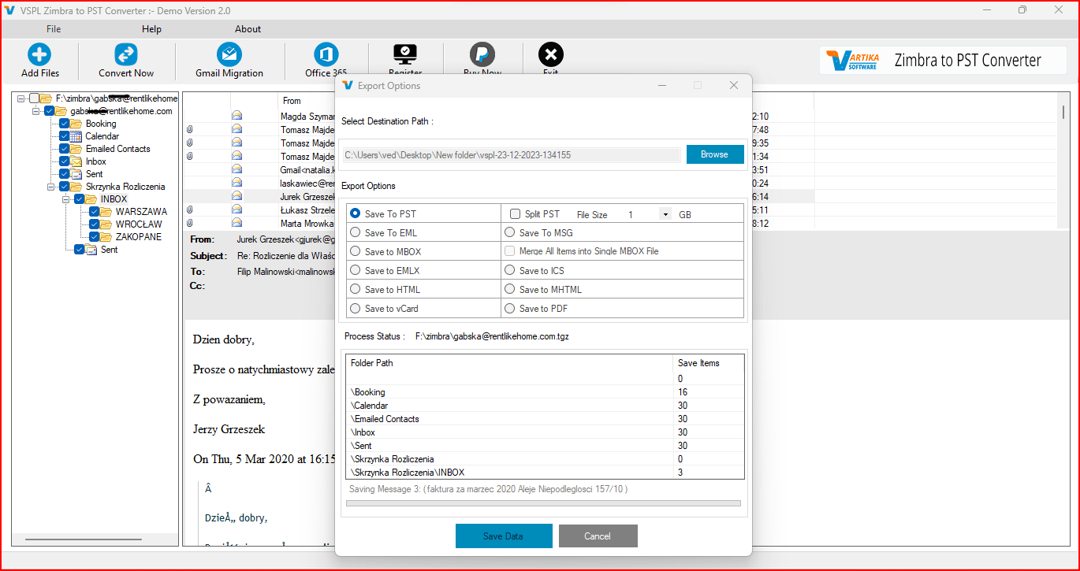The height and width of the screenshot is (571, 1080).
Task: Collapse the gabska@rentlikehome.com account node
Action: 36,111
